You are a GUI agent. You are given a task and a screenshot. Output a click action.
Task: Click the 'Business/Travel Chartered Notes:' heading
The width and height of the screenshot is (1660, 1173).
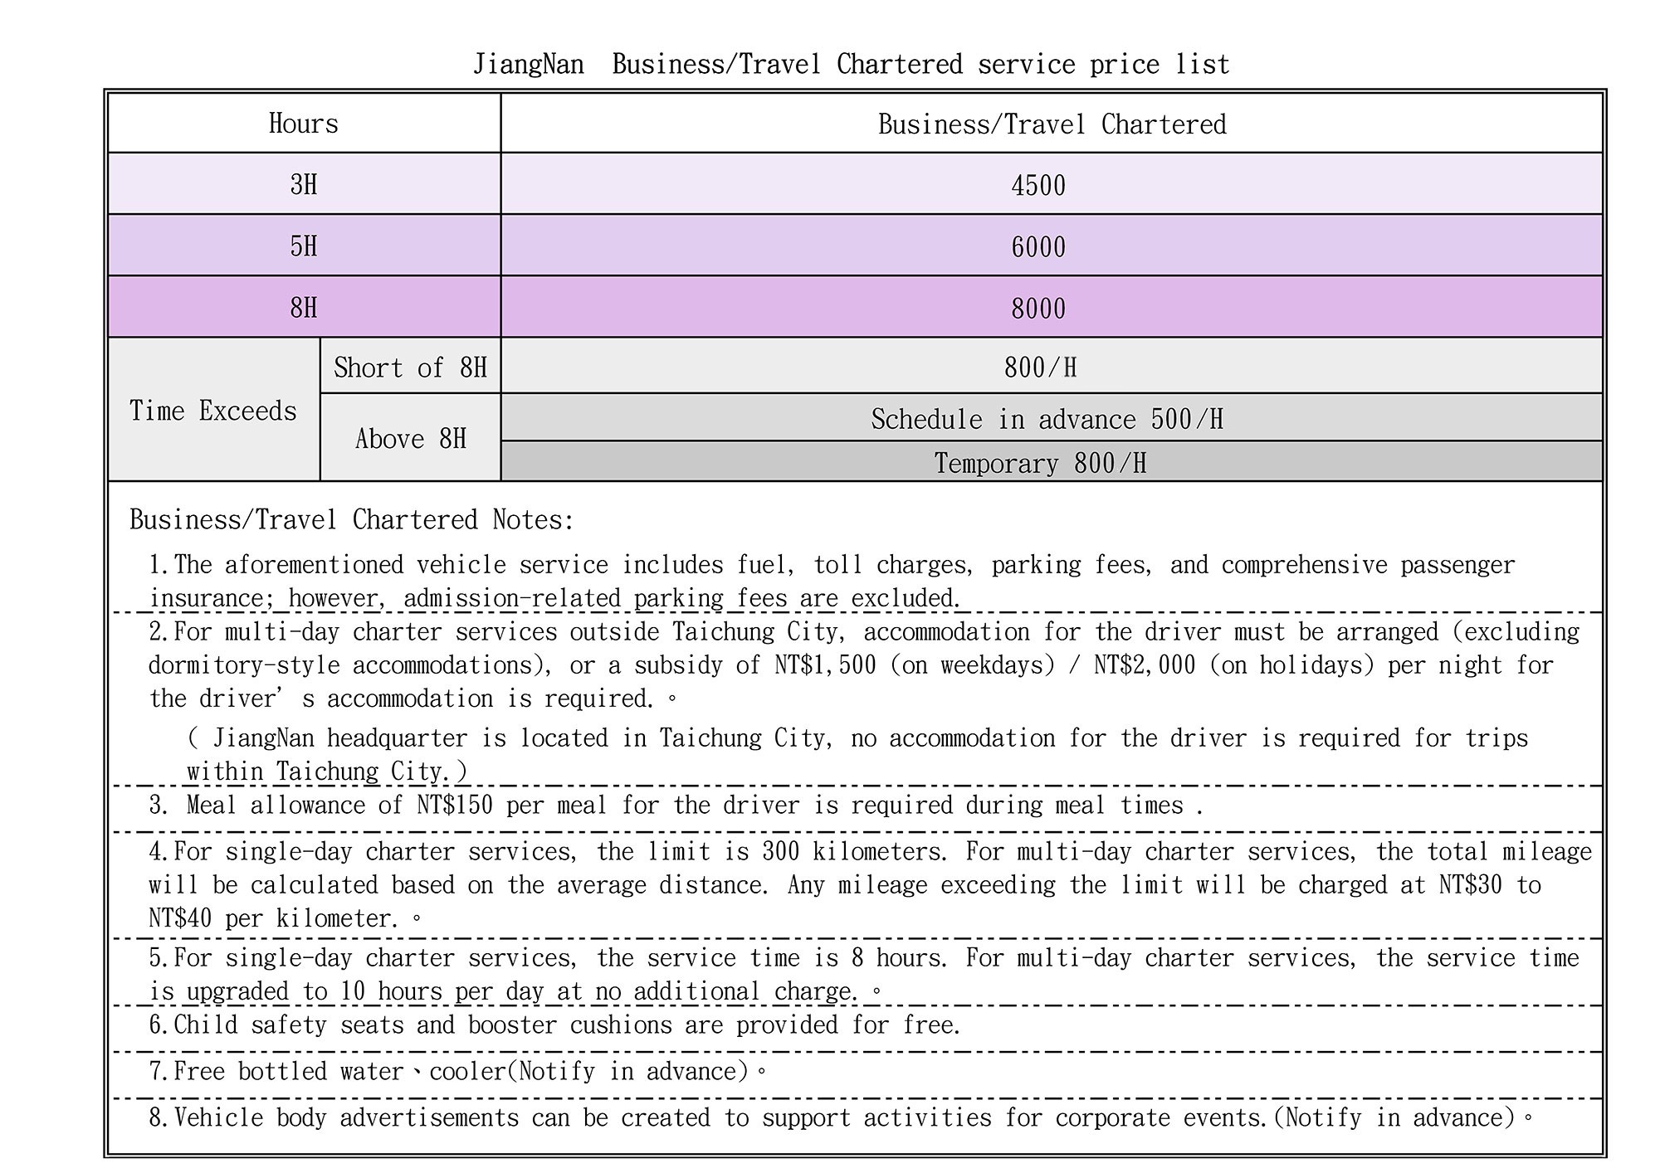[x=352, y=519]
